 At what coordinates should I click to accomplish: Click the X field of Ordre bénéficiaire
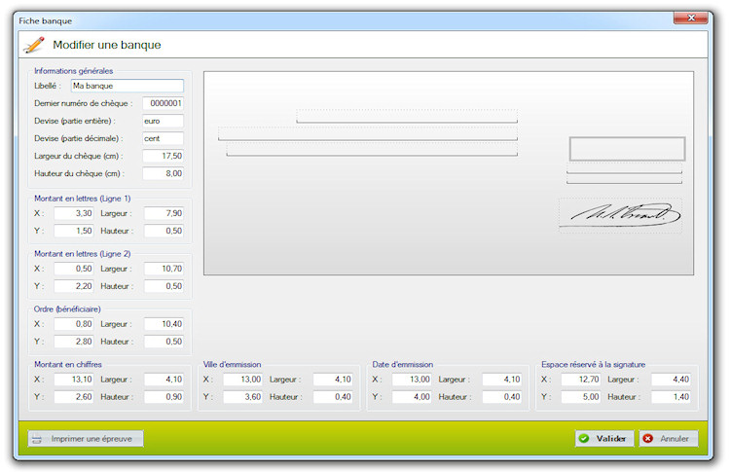[74, 324]
